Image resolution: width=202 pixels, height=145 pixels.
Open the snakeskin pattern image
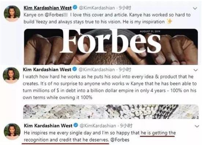tap(111, 112)
